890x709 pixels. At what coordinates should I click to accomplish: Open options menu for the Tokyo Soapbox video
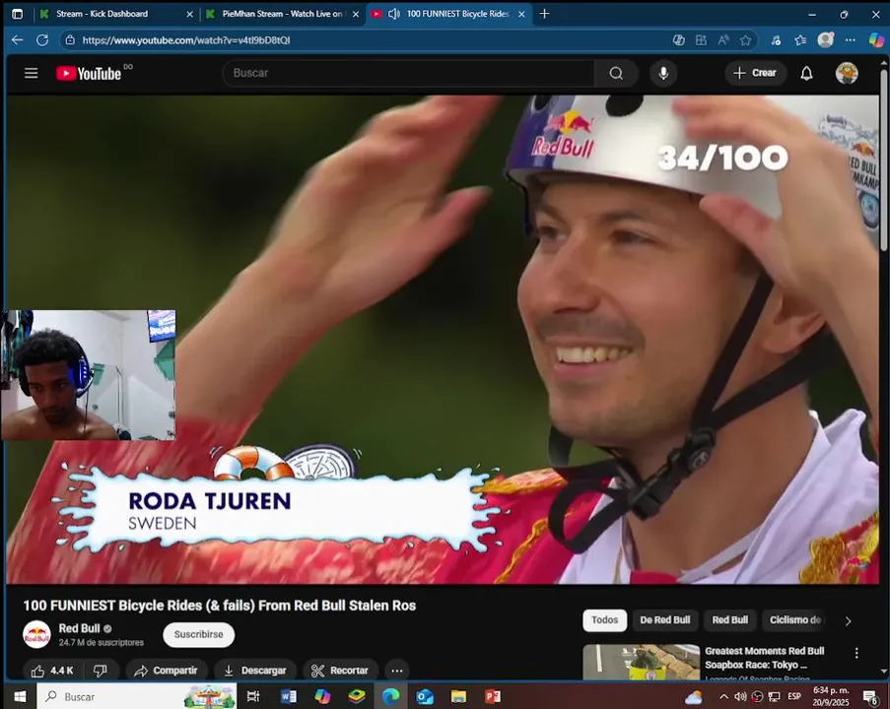tap(856, 654)
